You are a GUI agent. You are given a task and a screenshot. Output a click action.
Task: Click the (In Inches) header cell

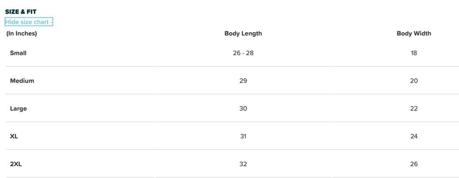[22, 34]
